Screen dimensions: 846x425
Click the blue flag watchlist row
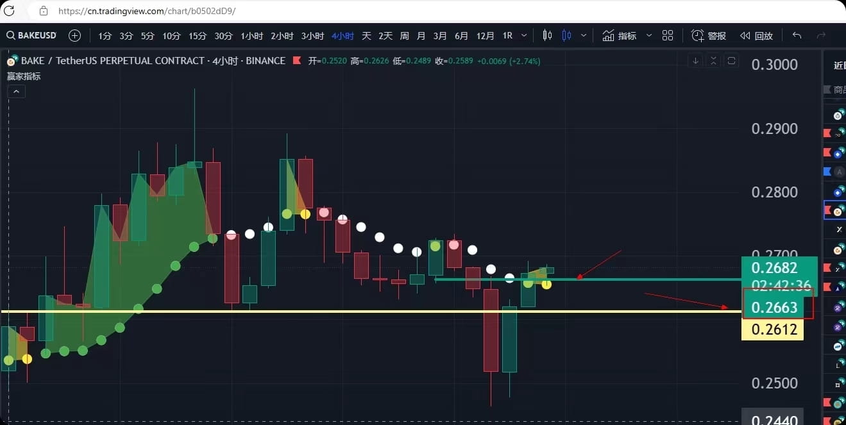pyautogui.click(x=835, y=172)
